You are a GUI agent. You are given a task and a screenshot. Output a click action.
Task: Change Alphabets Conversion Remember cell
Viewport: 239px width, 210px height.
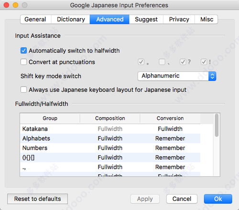[170, 138]
